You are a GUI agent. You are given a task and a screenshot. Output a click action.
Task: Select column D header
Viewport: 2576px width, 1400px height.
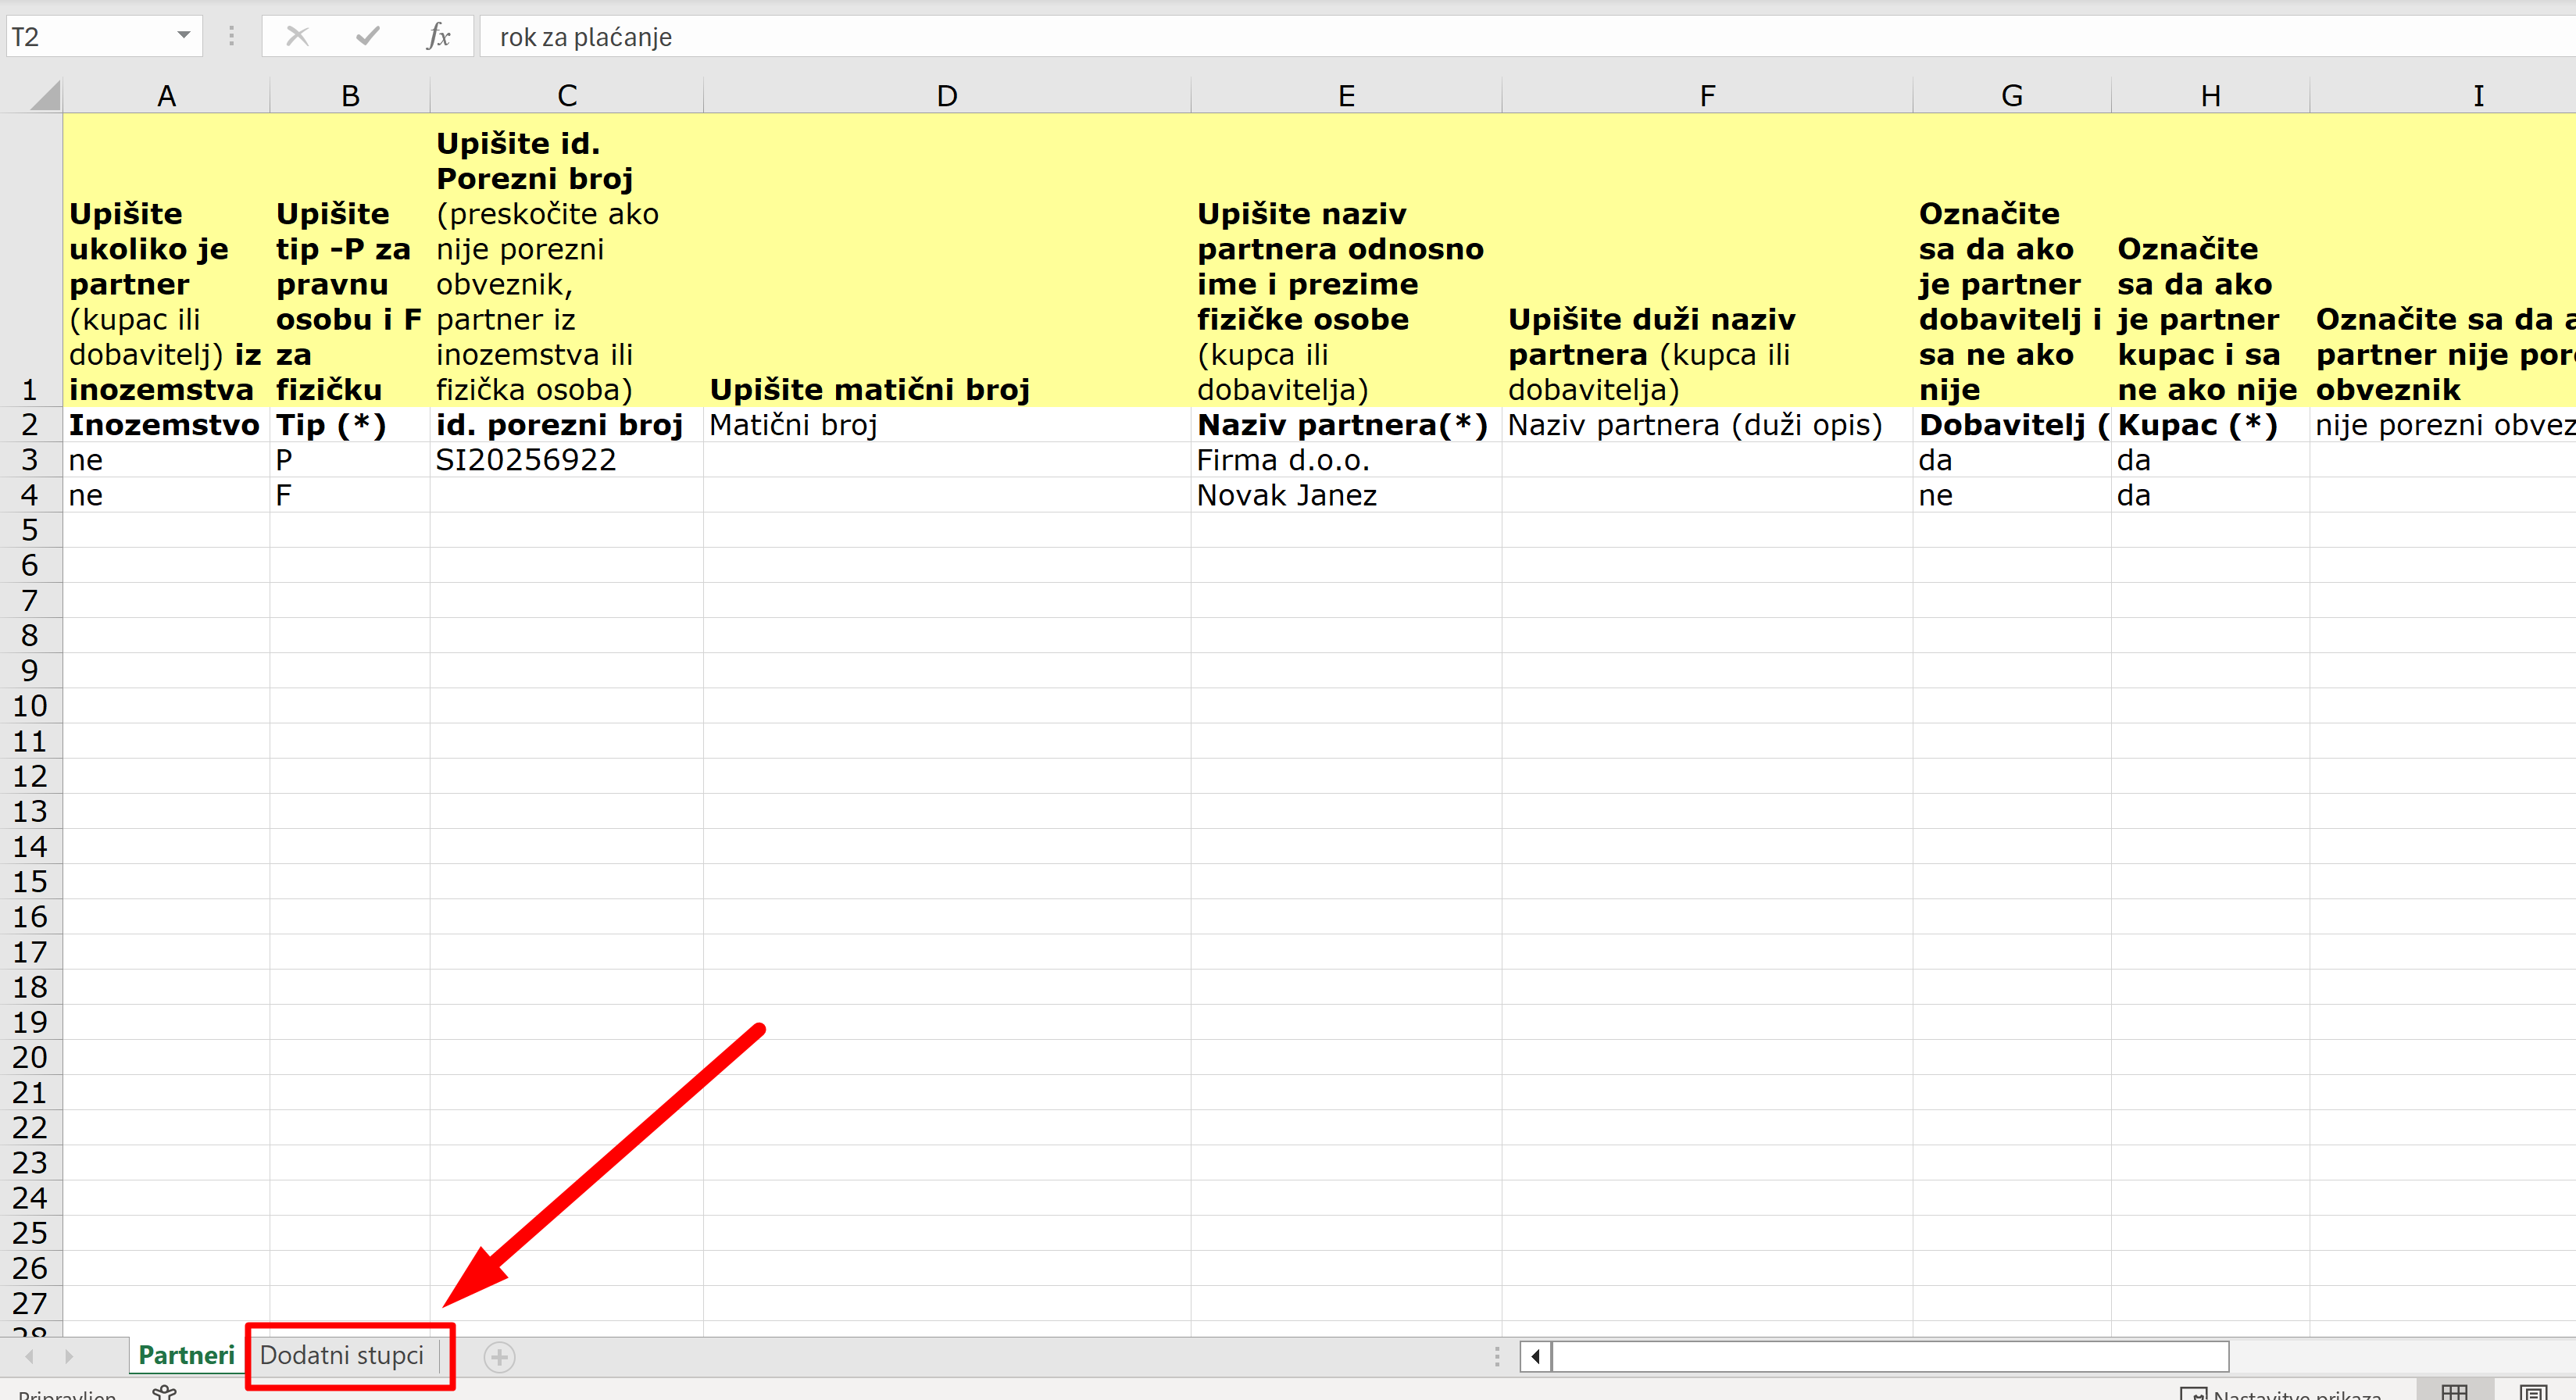click(946, 96)
